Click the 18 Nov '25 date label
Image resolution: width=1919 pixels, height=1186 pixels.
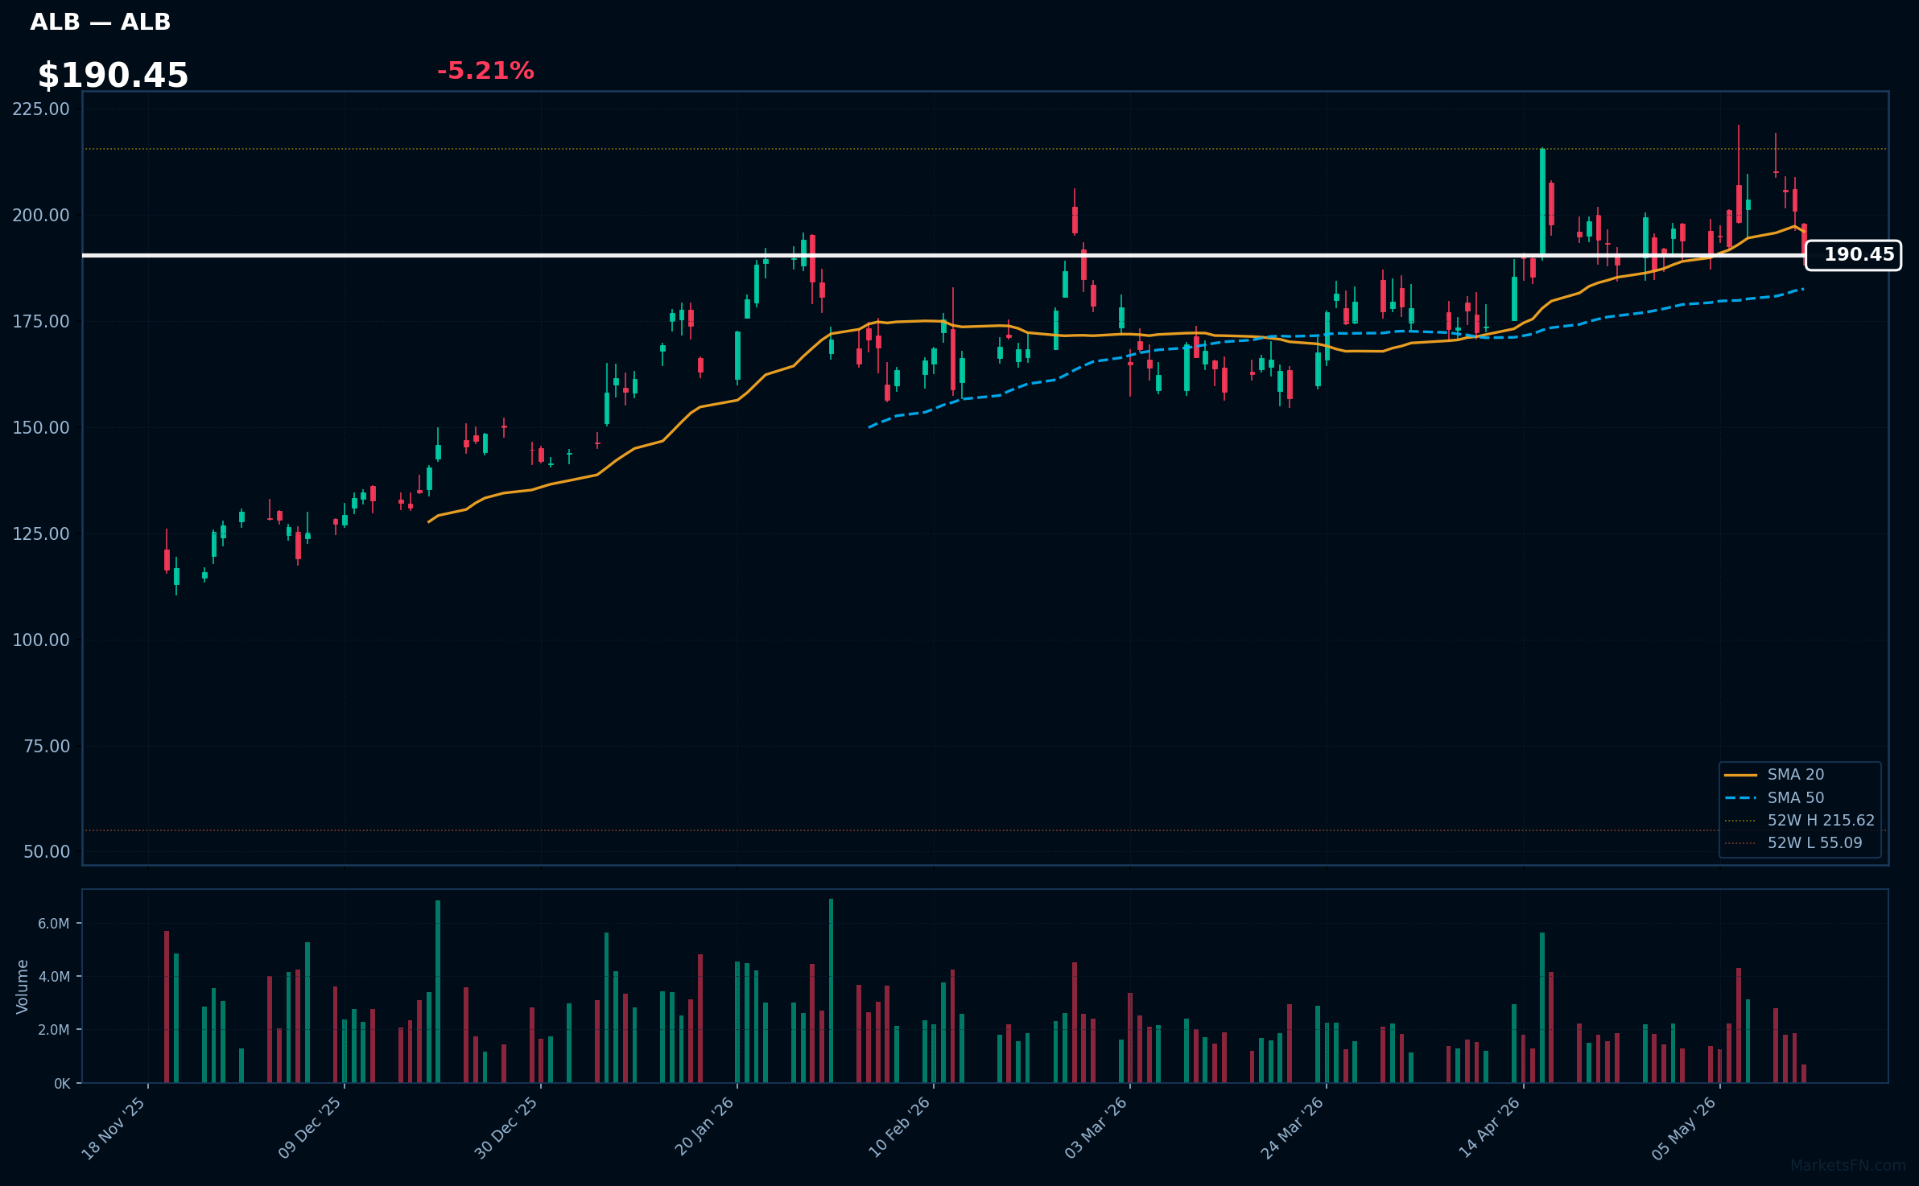113,1128
